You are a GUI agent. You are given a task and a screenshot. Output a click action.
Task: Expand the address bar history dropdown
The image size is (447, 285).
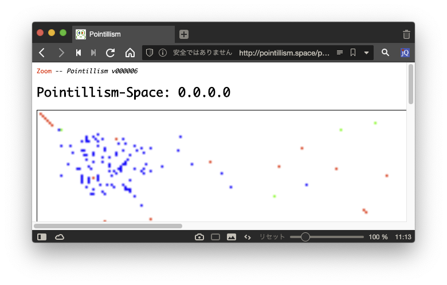(x=366, y=53)
